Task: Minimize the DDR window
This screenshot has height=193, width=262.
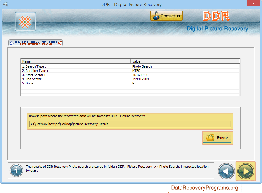Action: [x=235, y=4]
